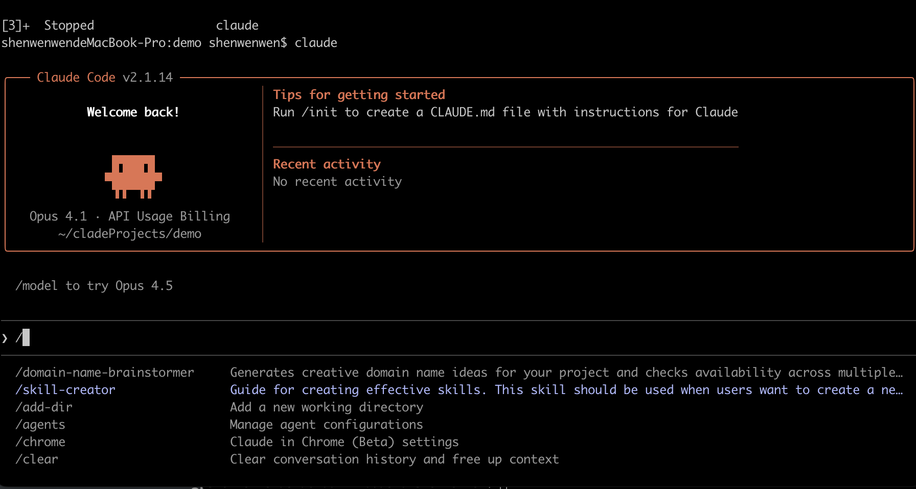This screenshot has width=916, height=489.
Task: Click the slash command prompt input
Action: pyautogui.click(x=458, y=338)
